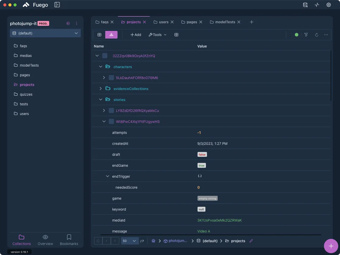Screen dimensions: 340x255
Task: Collapse document 32ZZqv0Bk9OxyA0fZnYQ
Action: (97, 56)
